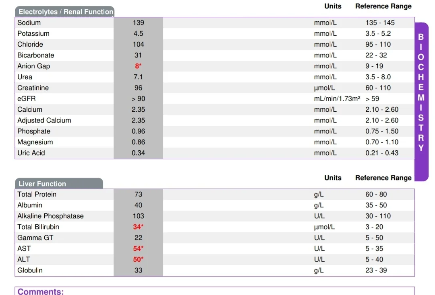Click the eGFR result > 90

pos(138,99)
